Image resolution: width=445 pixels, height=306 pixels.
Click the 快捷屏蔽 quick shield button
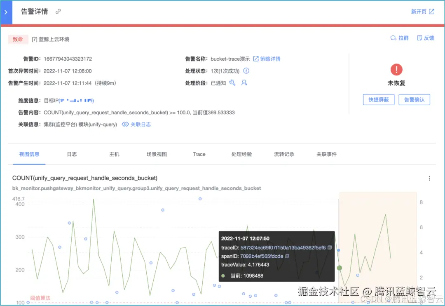(x=379, y=100)
